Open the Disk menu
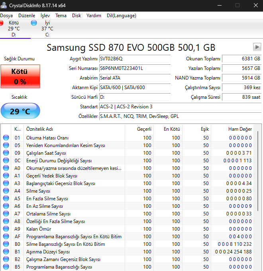This screenshot has width=263, height=271. (77, 16)
